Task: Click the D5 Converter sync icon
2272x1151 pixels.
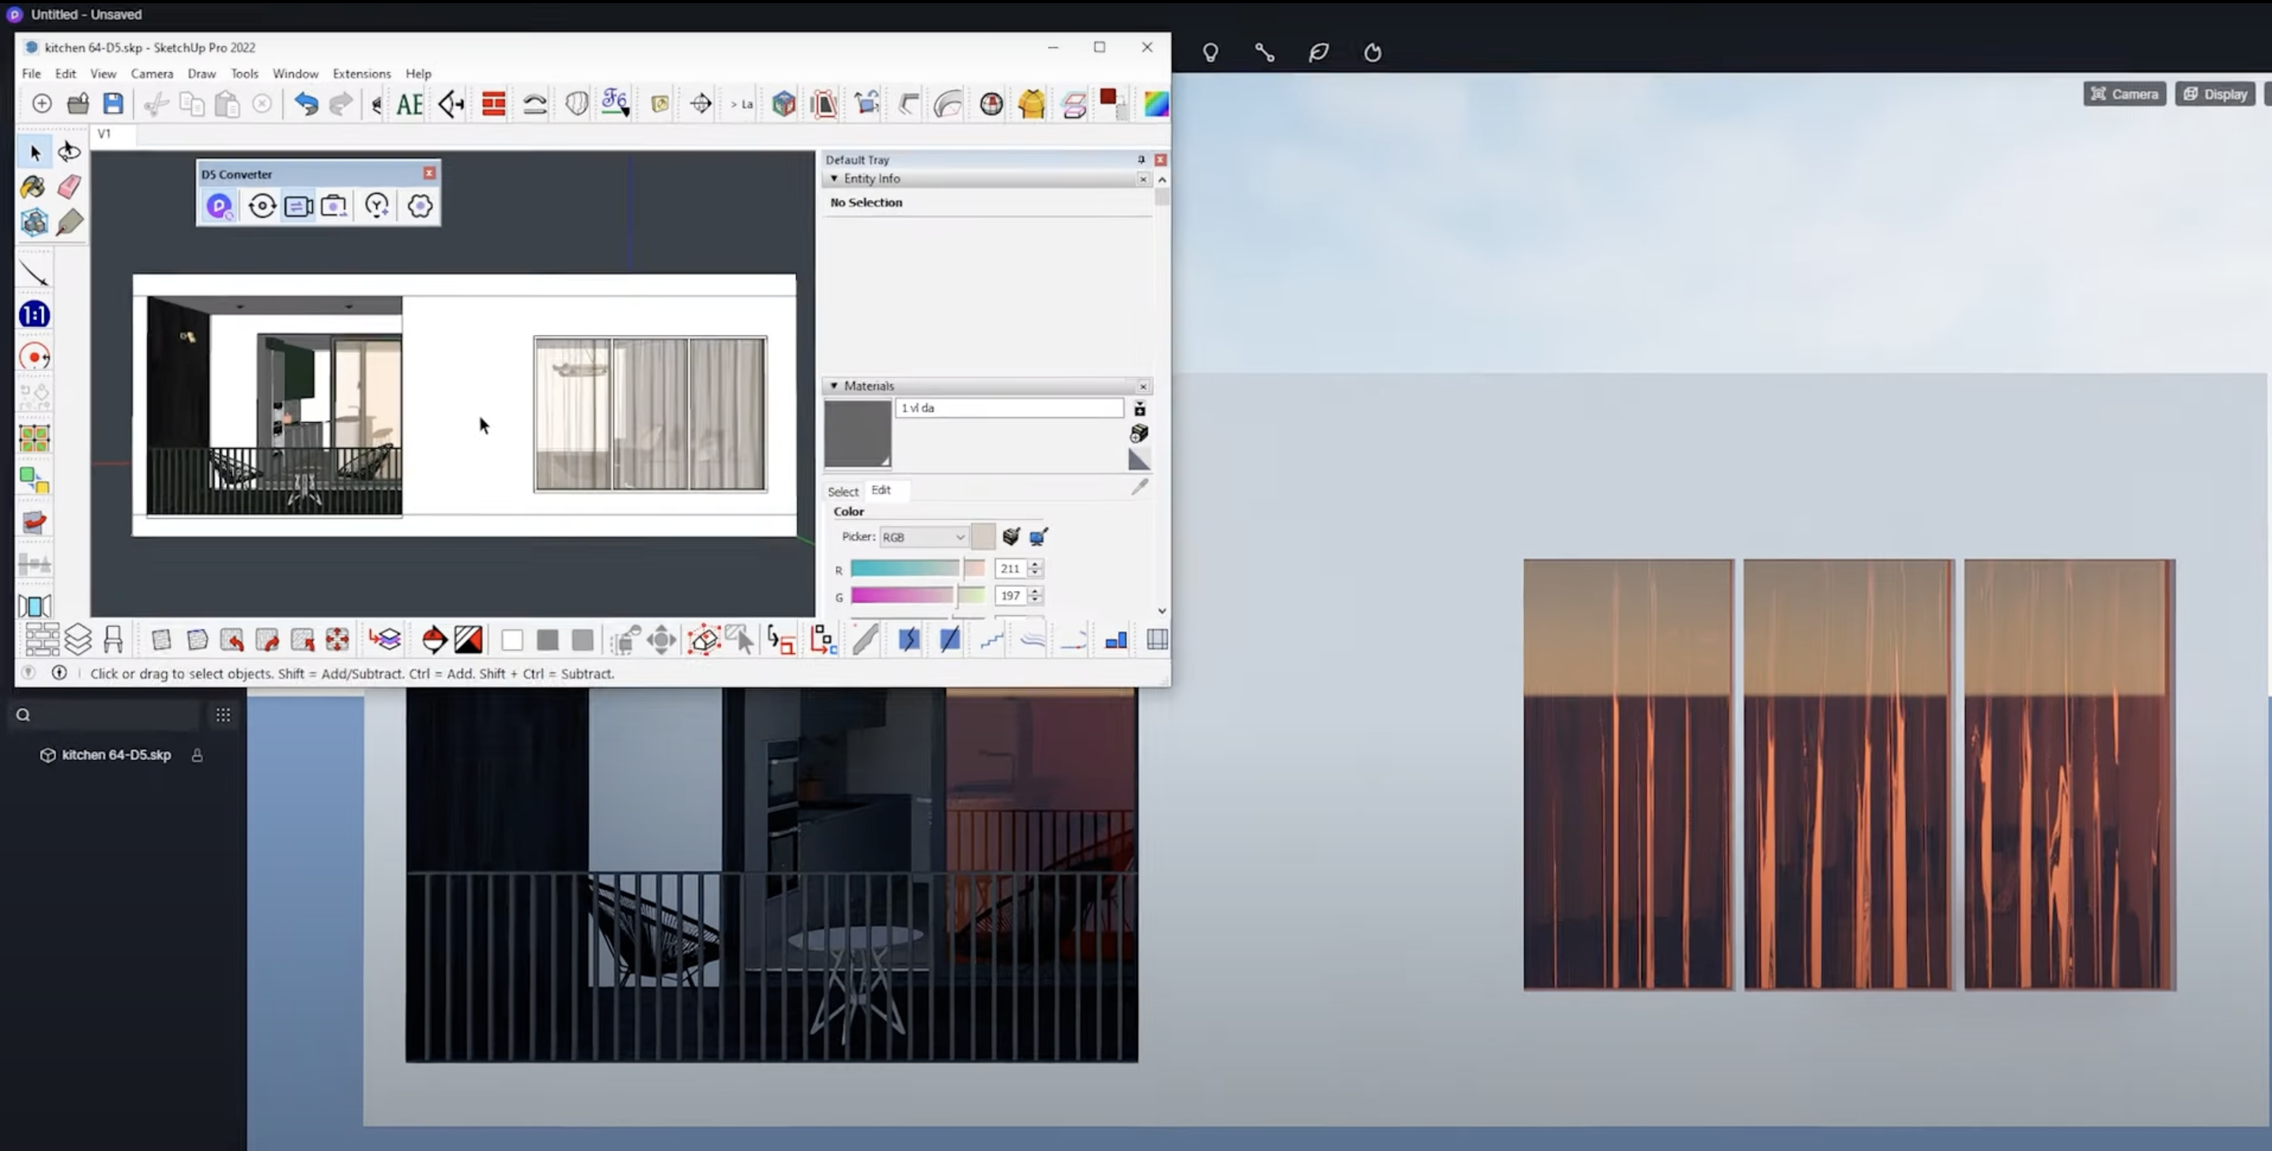Action: click(x=262, y=206)
